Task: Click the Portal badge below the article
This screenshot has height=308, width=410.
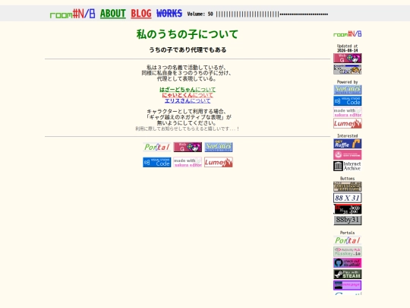Action: [157, 148]
